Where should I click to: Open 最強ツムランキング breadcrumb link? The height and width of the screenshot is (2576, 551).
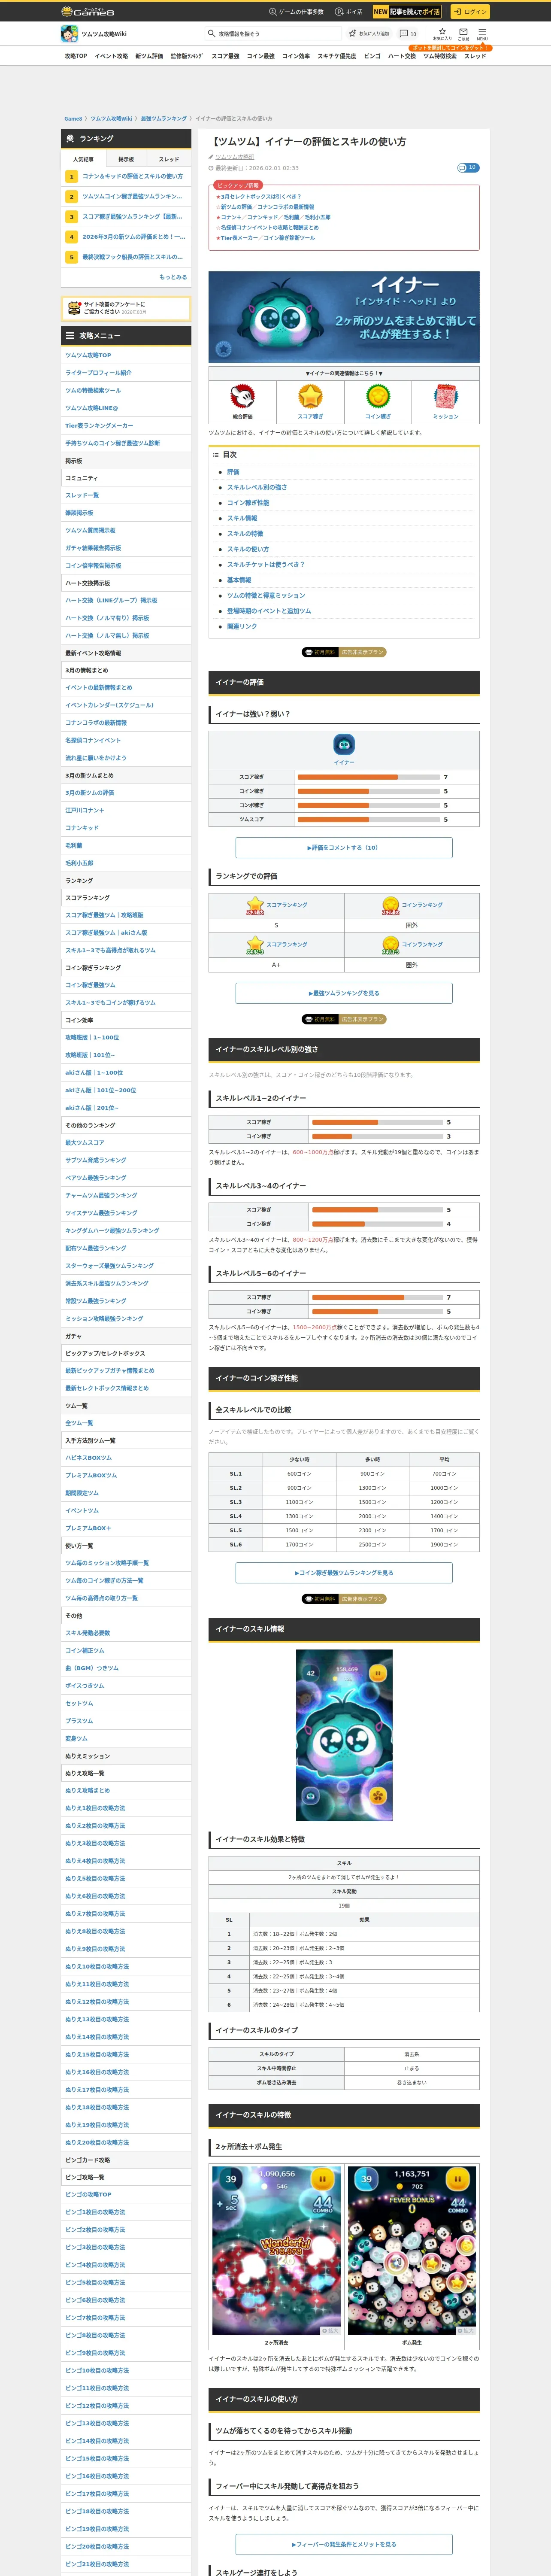coord(163,118)
